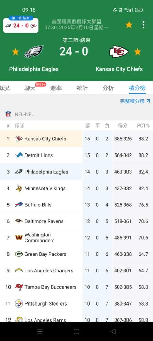Tap the Philadelphia Eagles logo in header
153x341 pixels.
[34, 52]
